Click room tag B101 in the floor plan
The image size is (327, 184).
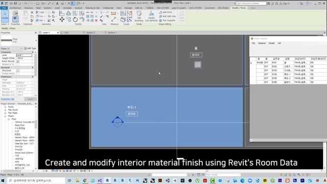click(x=196, y=55)
